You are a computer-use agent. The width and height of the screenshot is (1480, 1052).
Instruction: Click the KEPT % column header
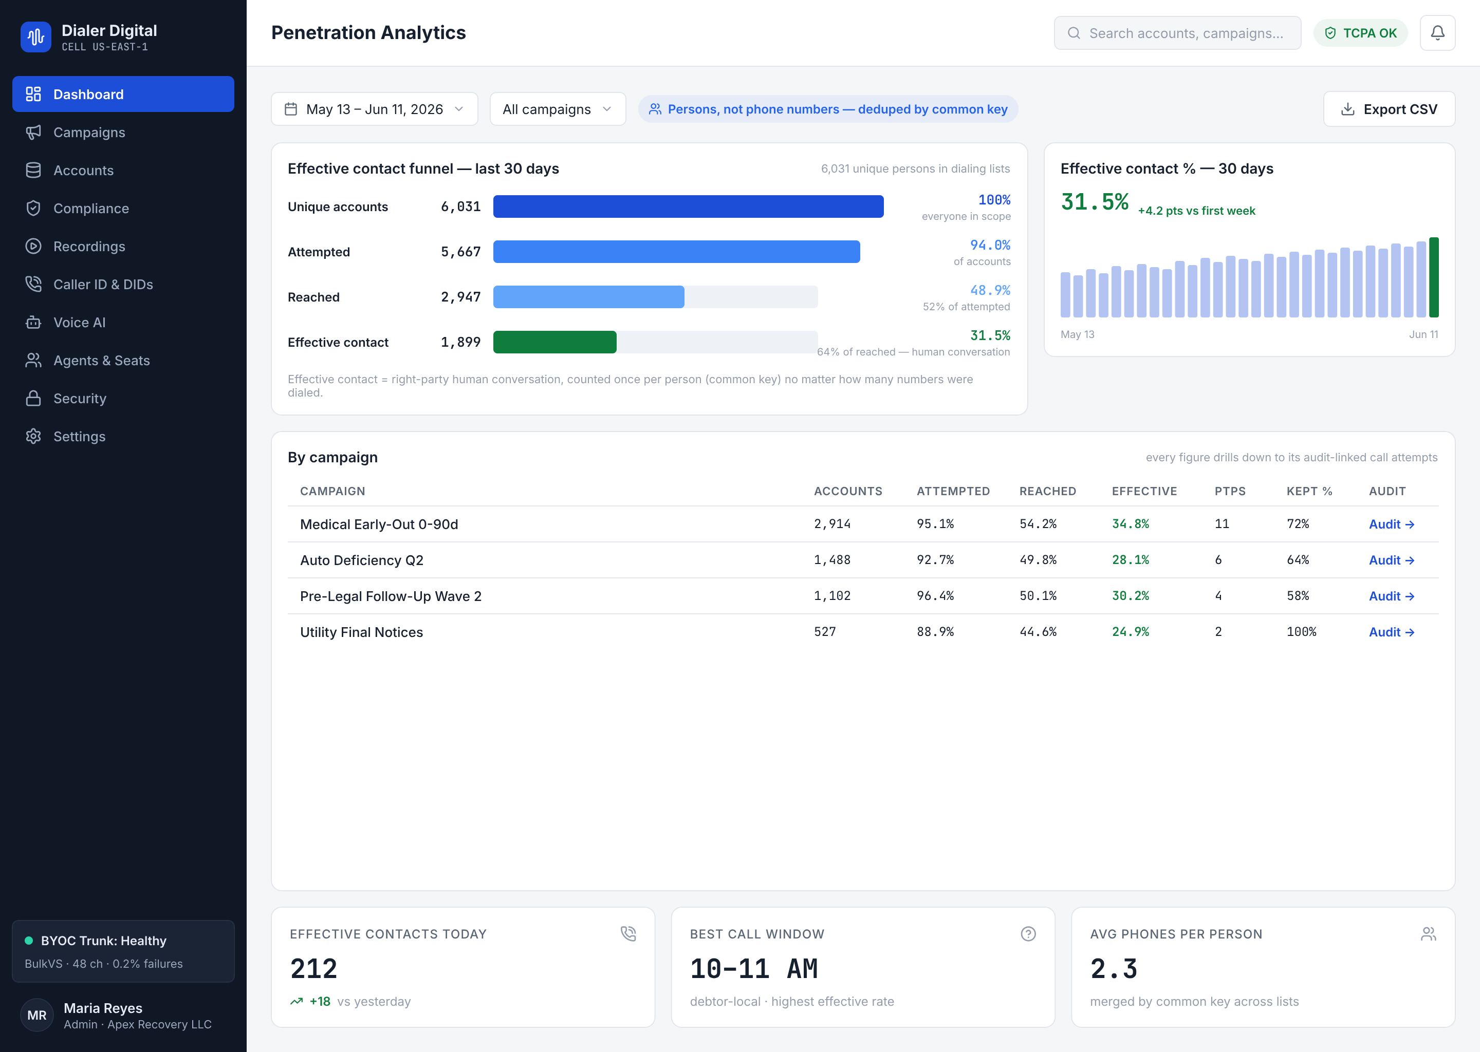1309,491
